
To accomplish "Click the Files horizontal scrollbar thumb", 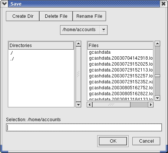I will pyautogui.click(x=111, y=105).
